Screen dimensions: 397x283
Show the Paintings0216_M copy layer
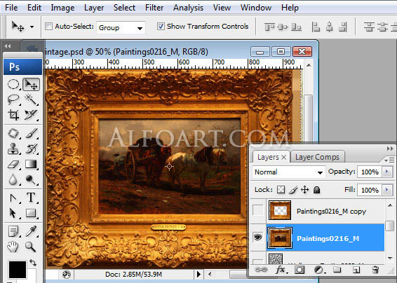point(257,210)
